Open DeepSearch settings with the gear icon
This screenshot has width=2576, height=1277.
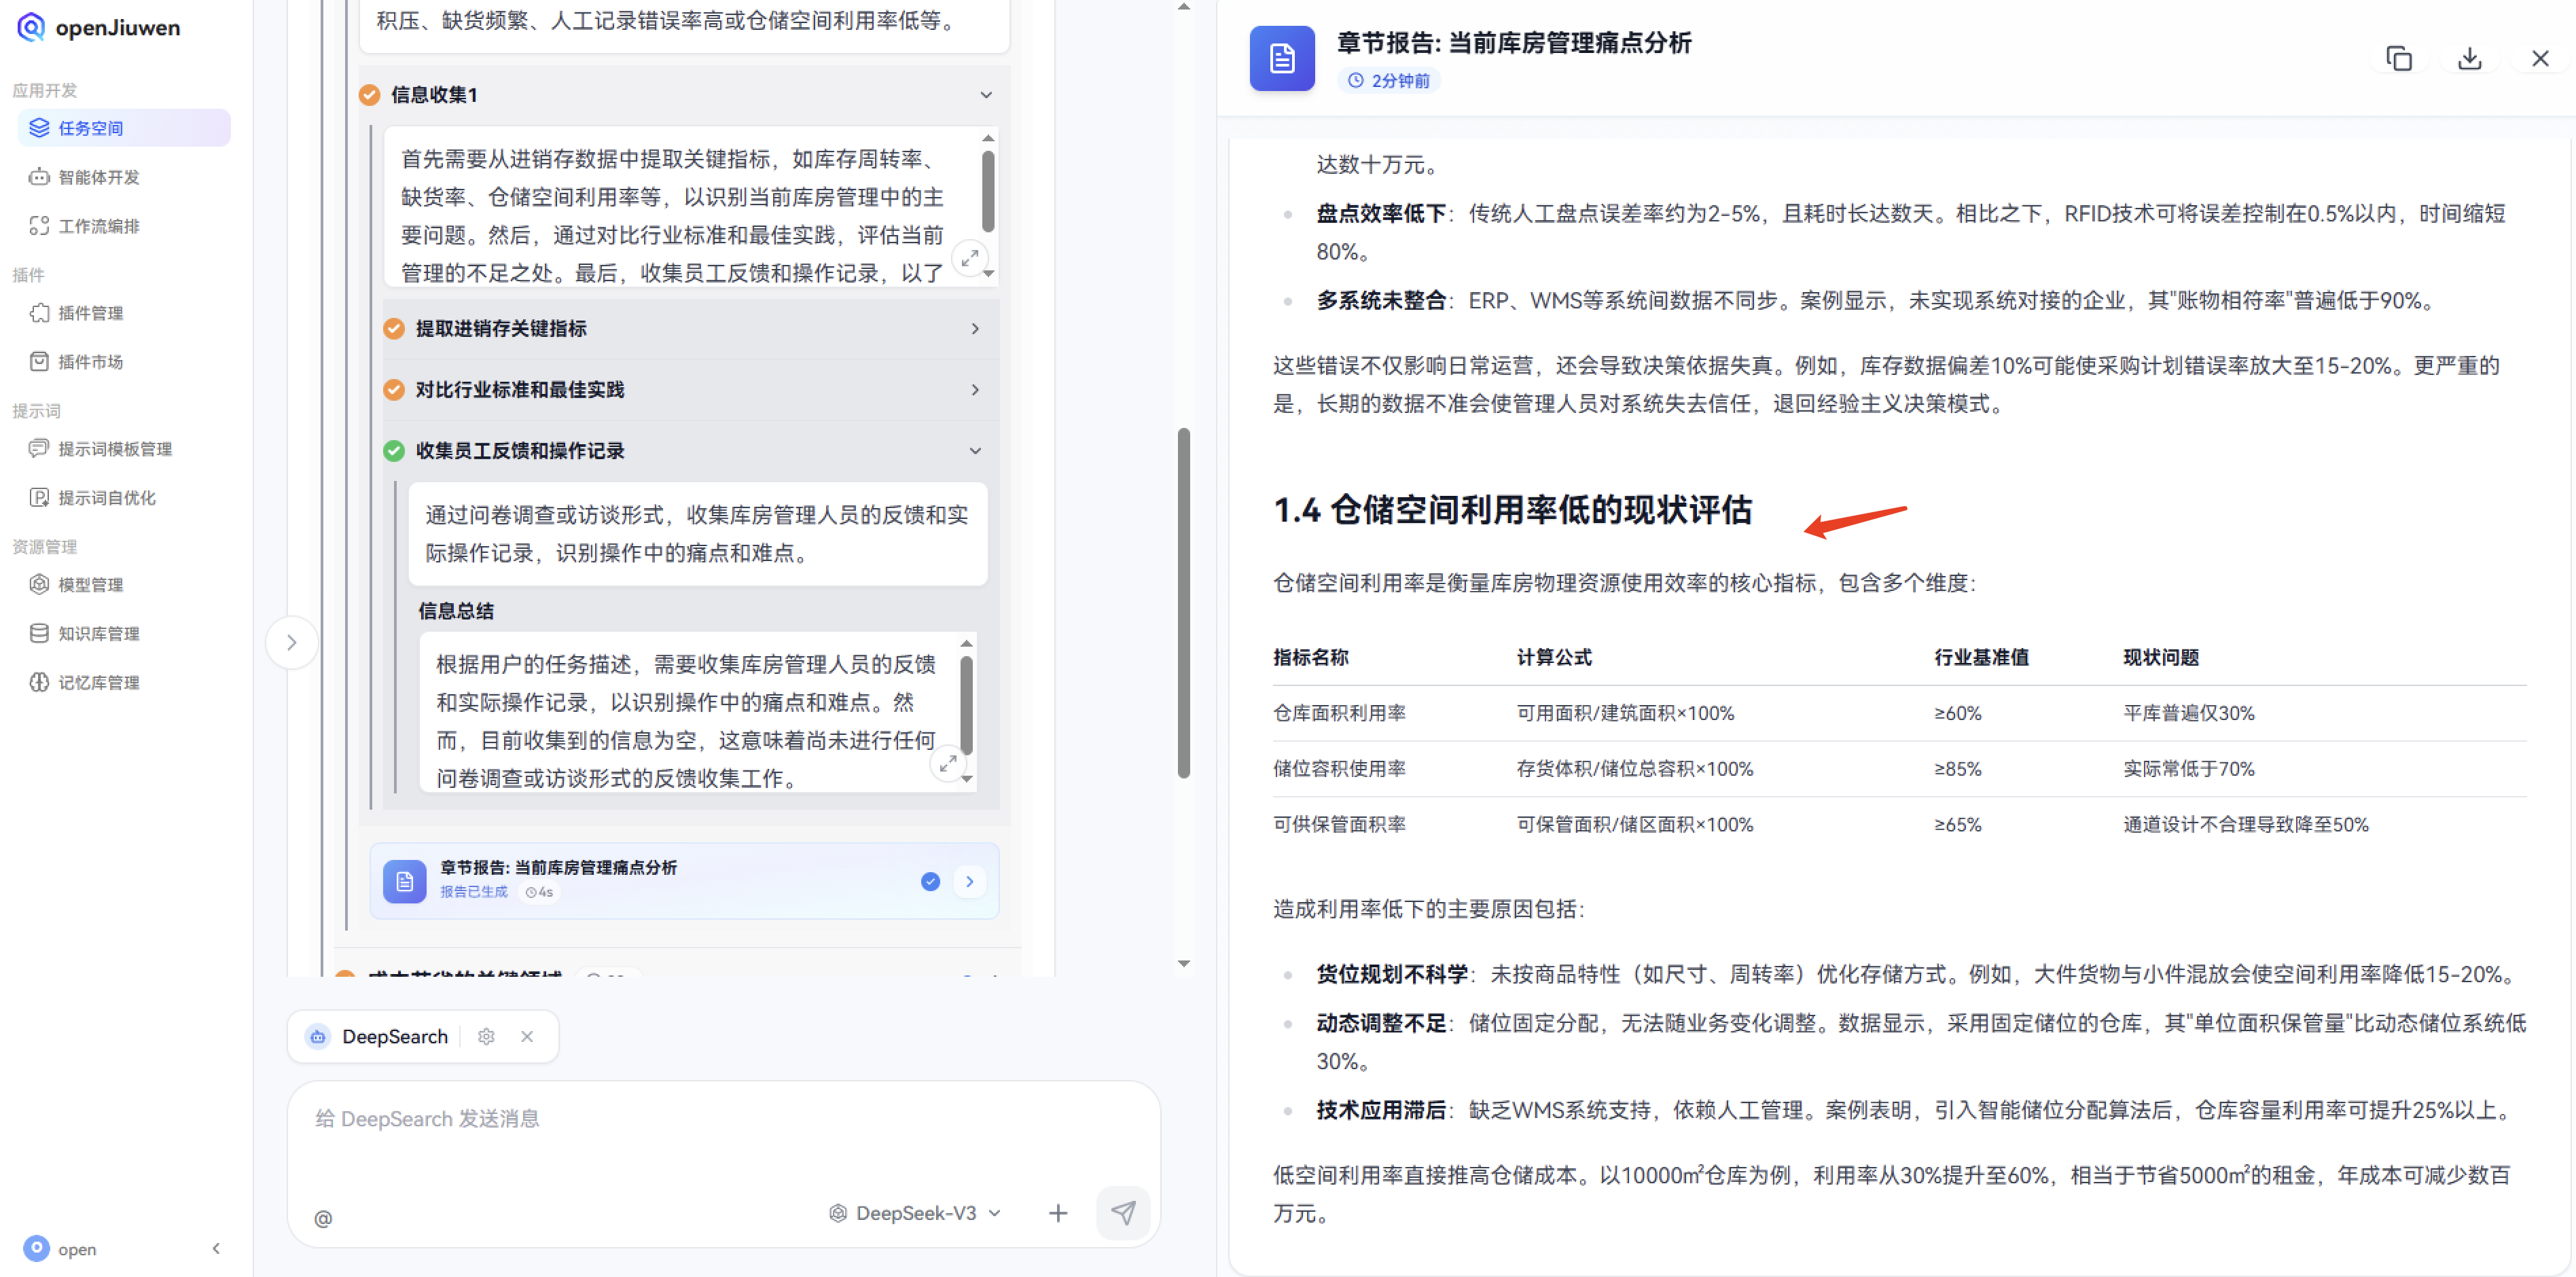487,1037
